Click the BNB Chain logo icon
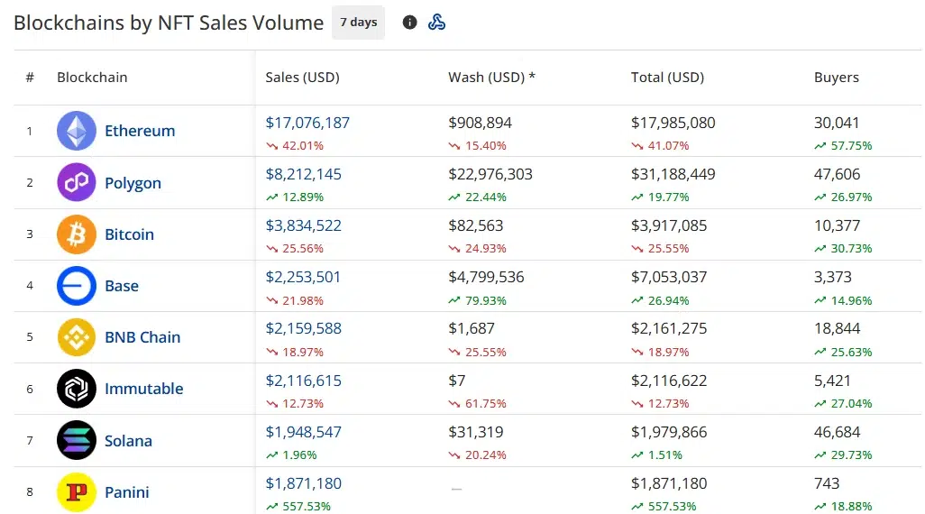 (x=77, y=337)
